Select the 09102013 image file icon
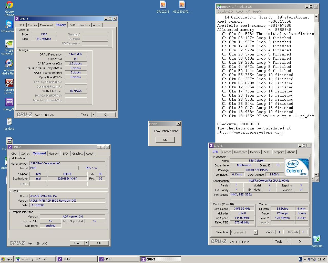This screenshot has width=328, height=263. click(163, 7)
